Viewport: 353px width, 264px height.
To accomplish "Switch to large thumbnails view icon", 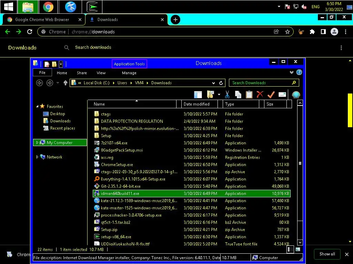I will pyautogui.click(x=298, y=249).
